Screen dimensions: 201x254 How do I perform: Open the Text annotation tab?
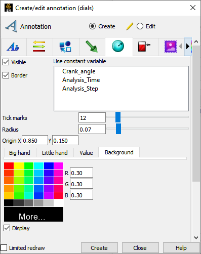(x=14, y=47)
